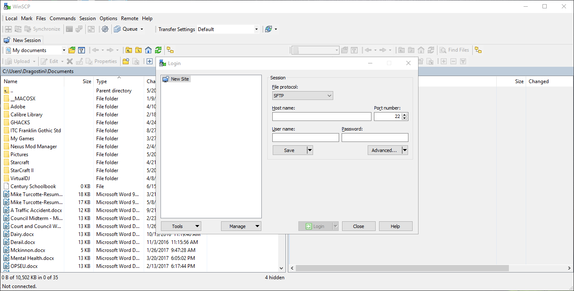This screenshot has width=574, height=291.
Task: Go to local home directory icon
Action: 148,50
